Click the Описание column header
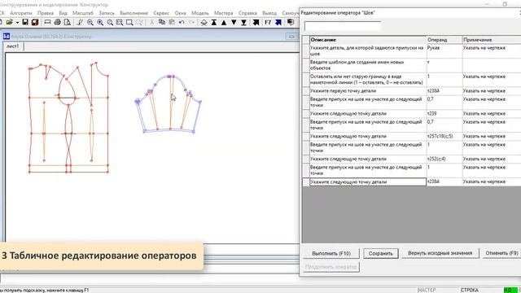 click(368, 40)
